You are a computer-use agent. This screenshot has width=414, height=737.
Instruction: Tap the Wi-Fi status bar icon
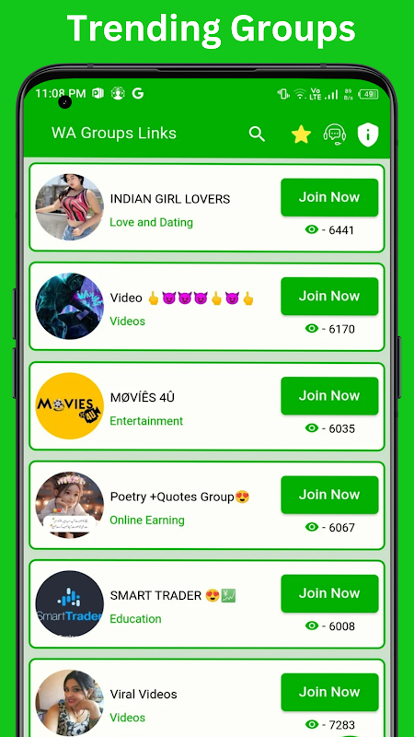300,94
